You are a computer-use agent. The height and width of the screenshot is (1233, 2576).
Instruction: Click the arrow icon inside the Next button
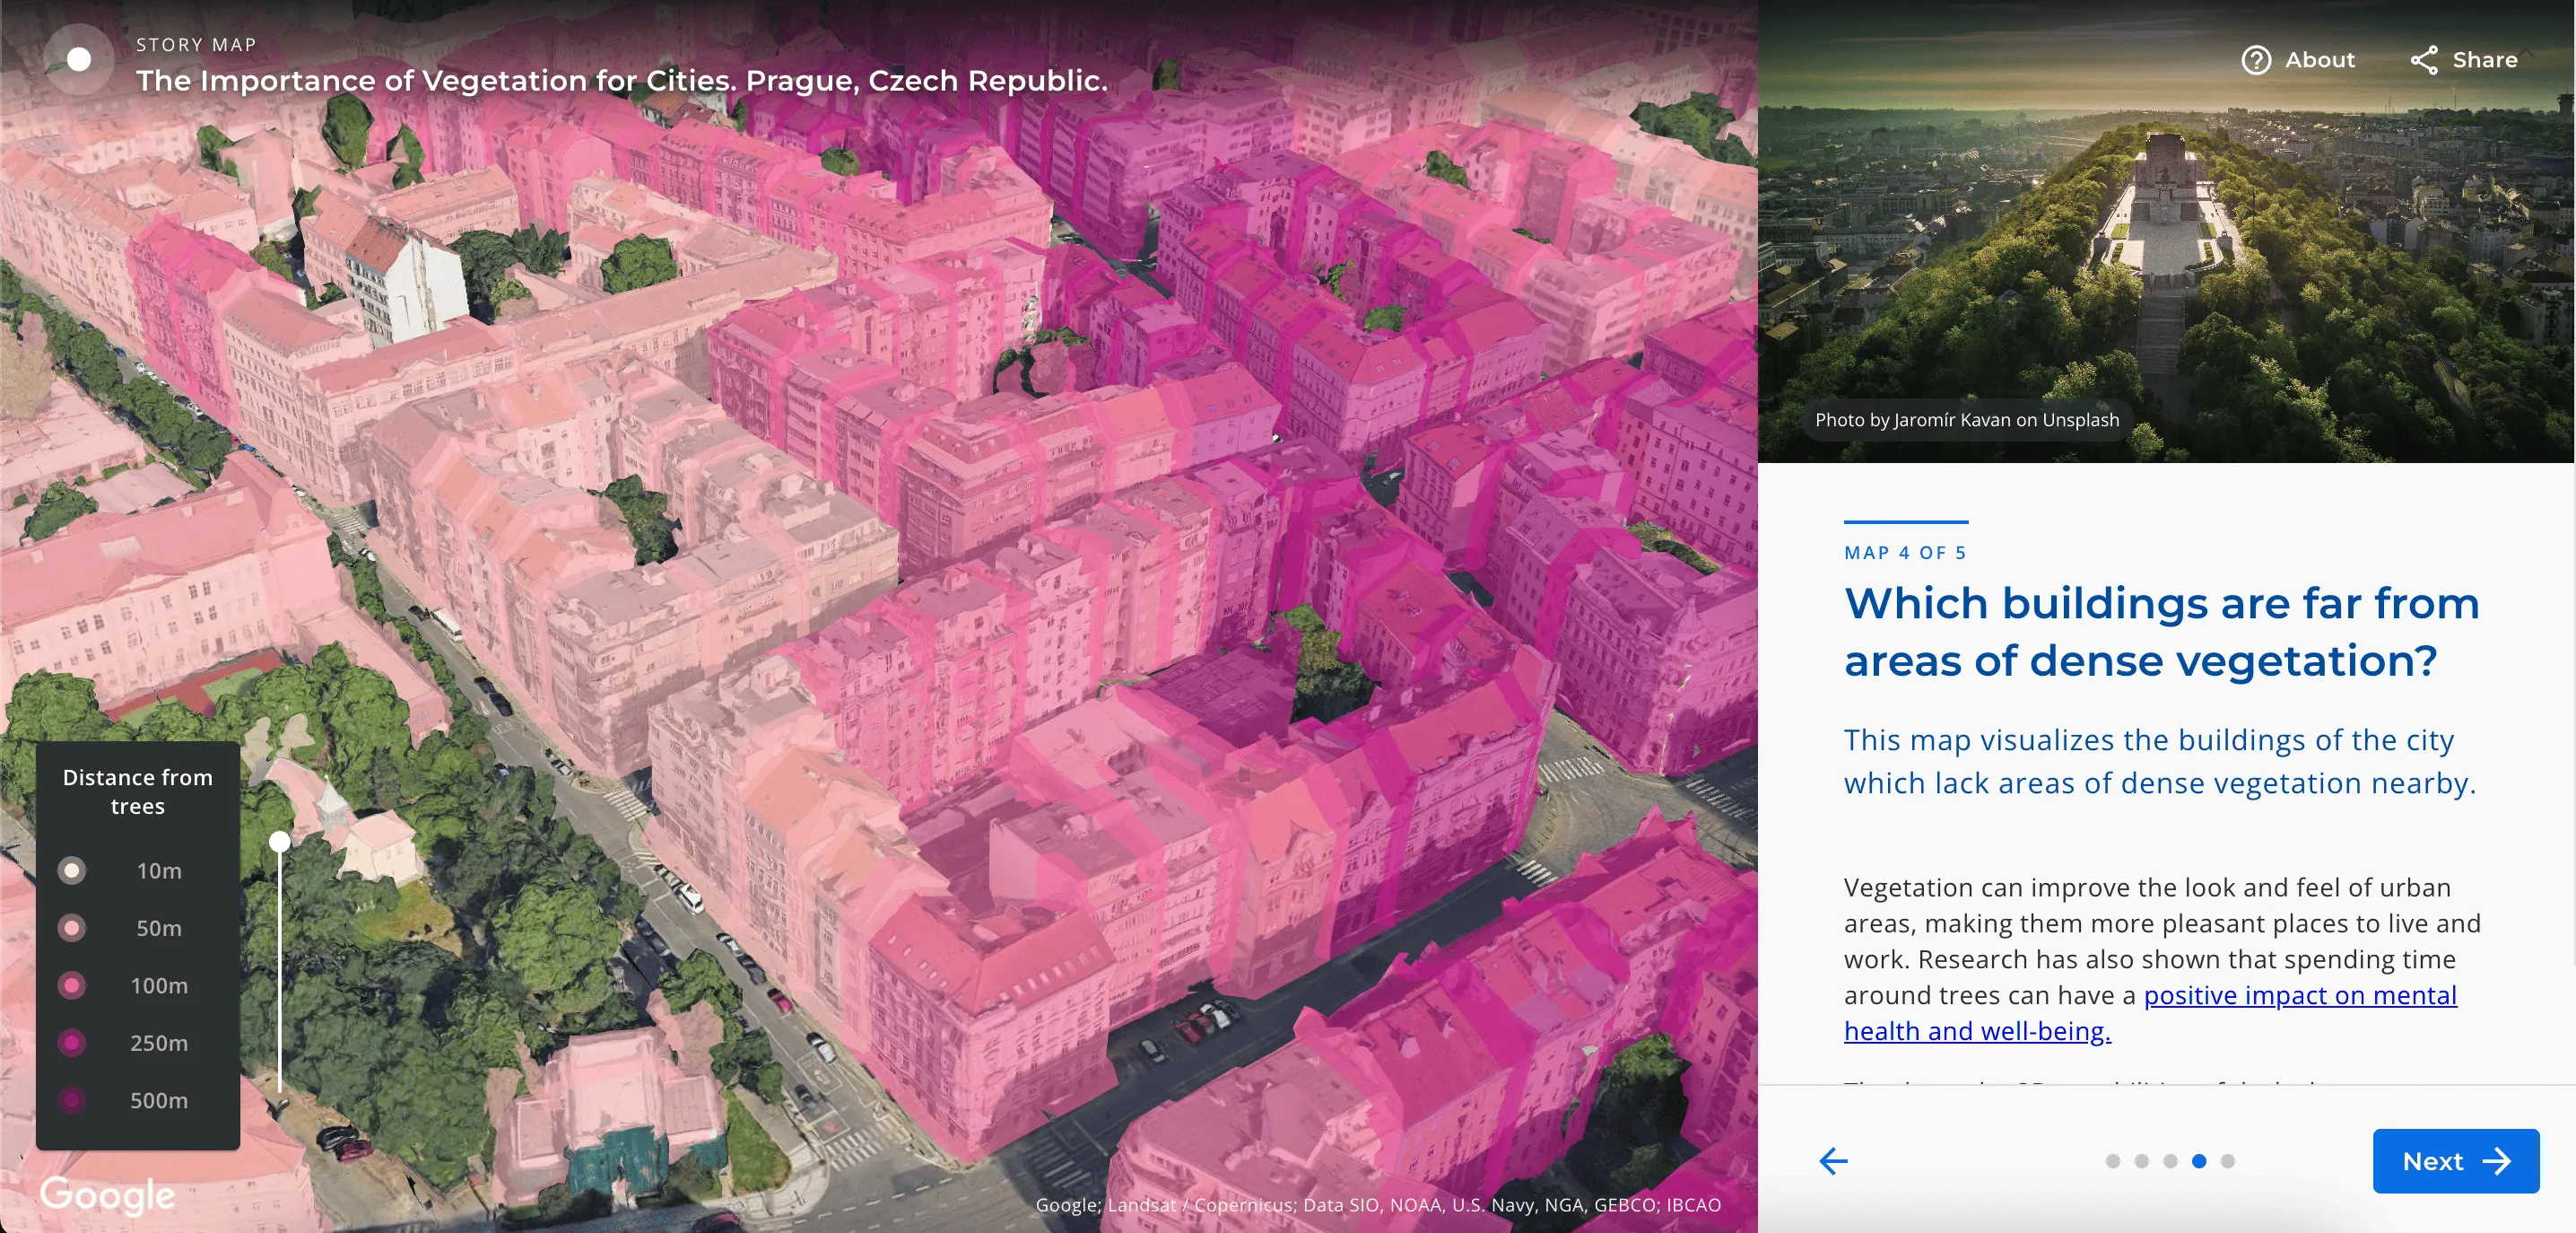point(2496,1161)
